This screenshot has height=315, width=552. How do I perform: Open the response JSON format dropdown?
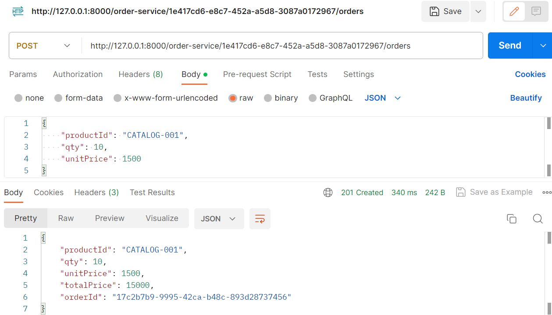point(219,219)
